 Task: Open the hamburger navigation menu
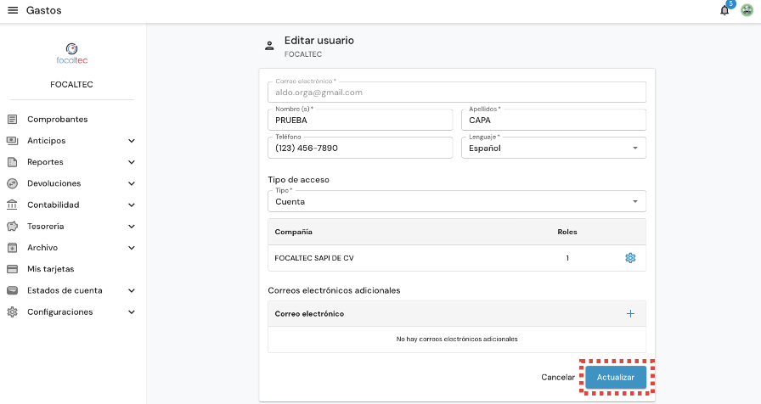tap(13, 10)
